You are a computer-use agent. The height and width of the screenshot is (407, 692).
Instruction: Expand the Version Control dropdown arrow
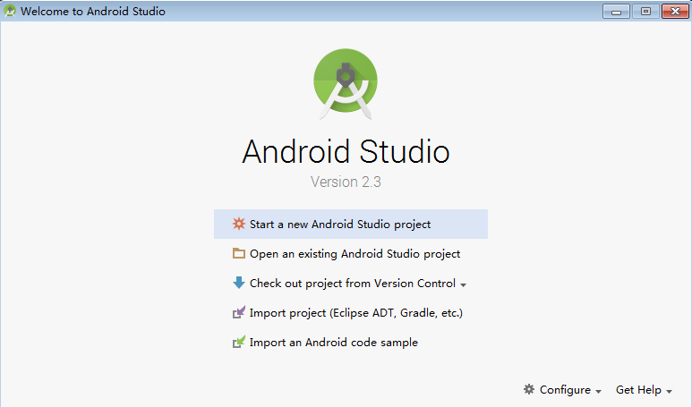463,284
